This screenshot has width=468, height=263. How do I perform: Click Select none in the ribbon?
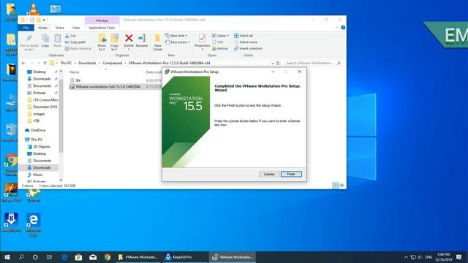(x=246, y=42)
